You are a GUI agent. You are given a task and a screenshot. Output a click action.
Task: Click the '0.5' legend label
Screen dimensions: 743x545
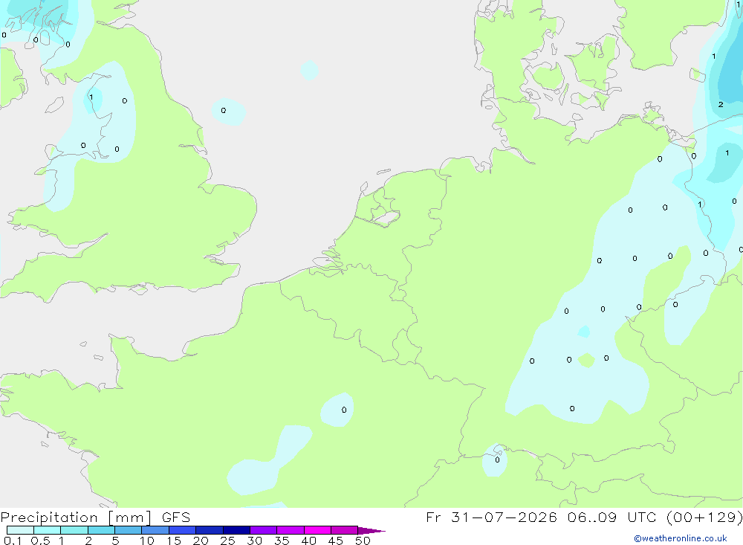click(40, 541)
